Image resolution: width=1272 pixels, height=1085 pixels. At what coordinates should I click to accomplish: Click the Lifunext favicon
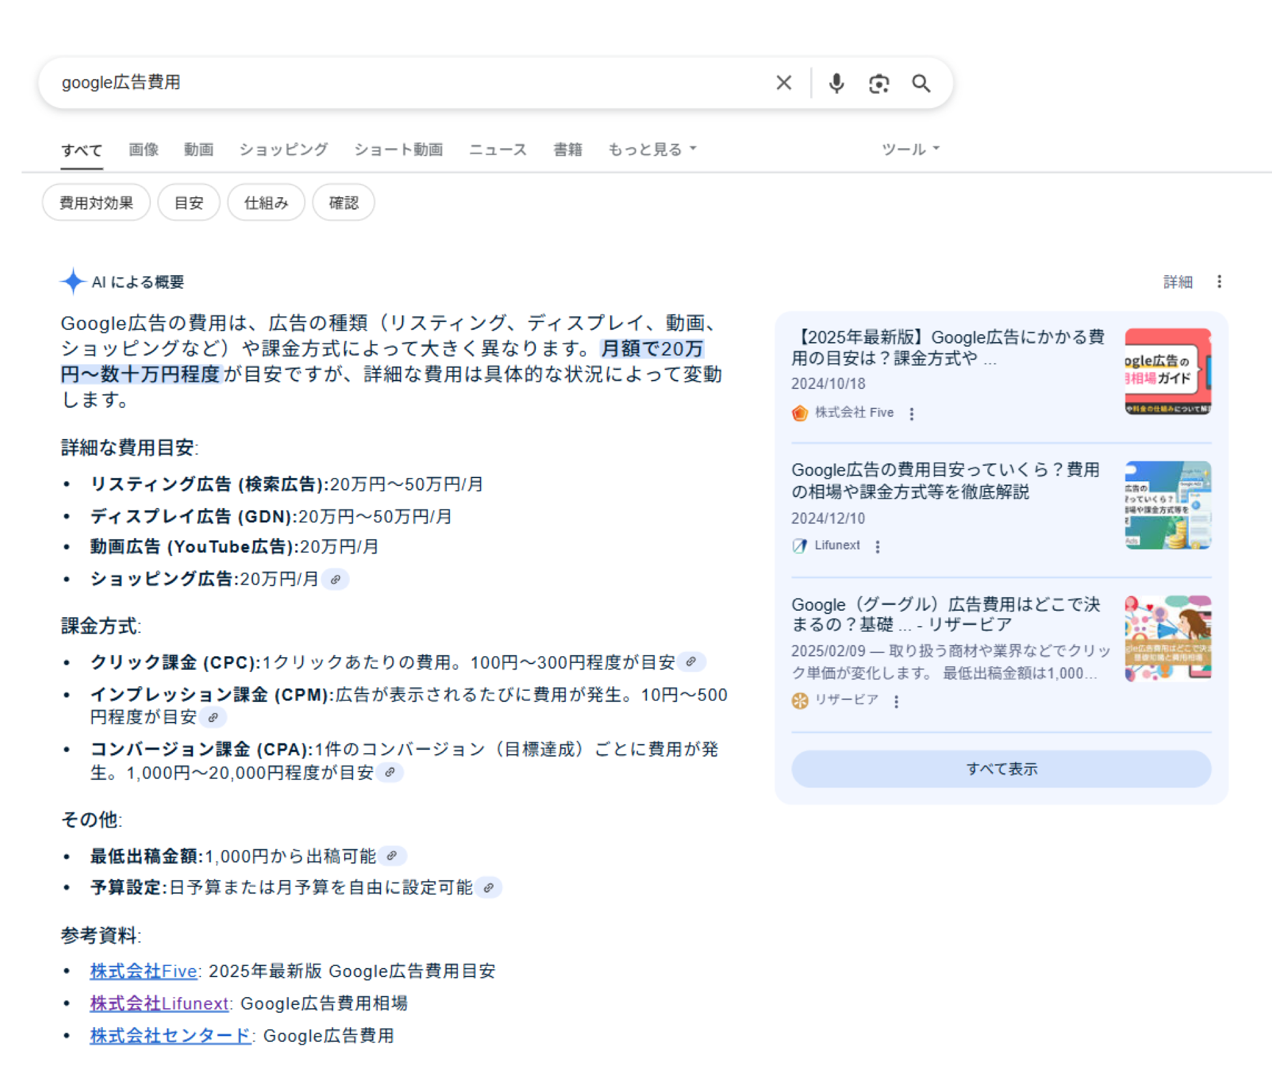[x=799, y=546]
